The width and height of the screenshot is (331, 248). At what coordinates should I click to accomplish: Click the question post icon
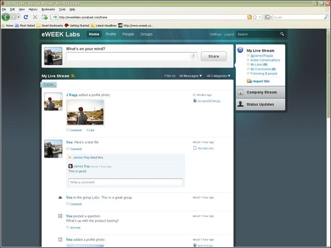(60, 216)
